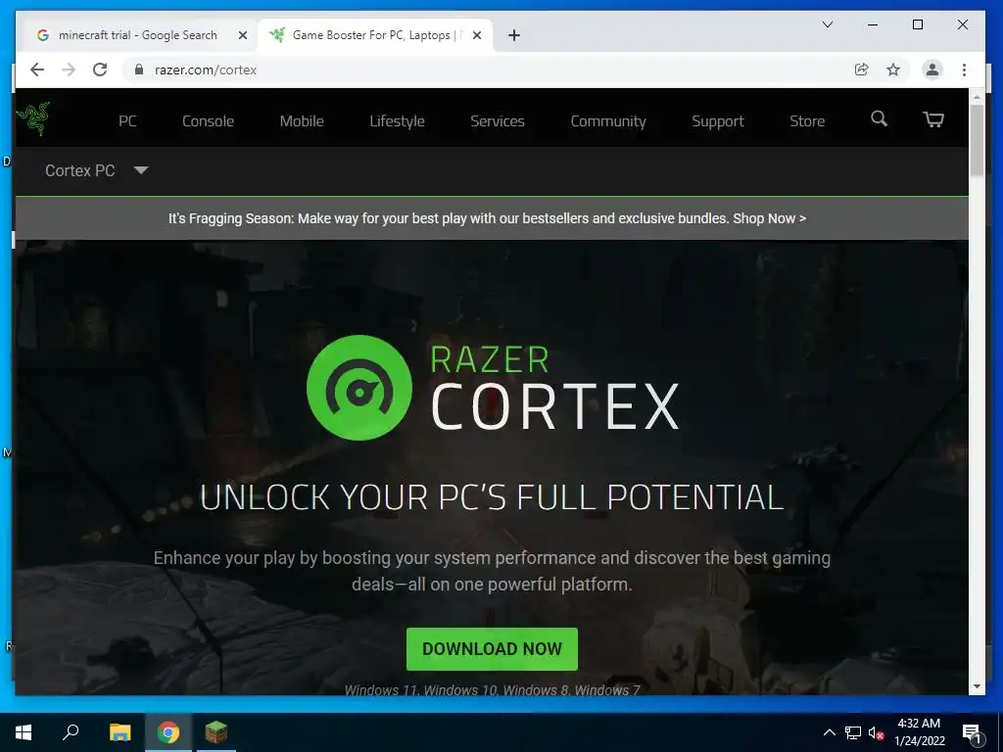
Task: Open the Services navigation menu
Action: pyautogui.click(x=497, y=120)
